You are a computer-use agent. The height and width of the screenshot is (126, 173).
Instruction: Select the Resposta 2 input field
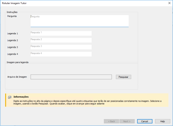pos(61,40)
